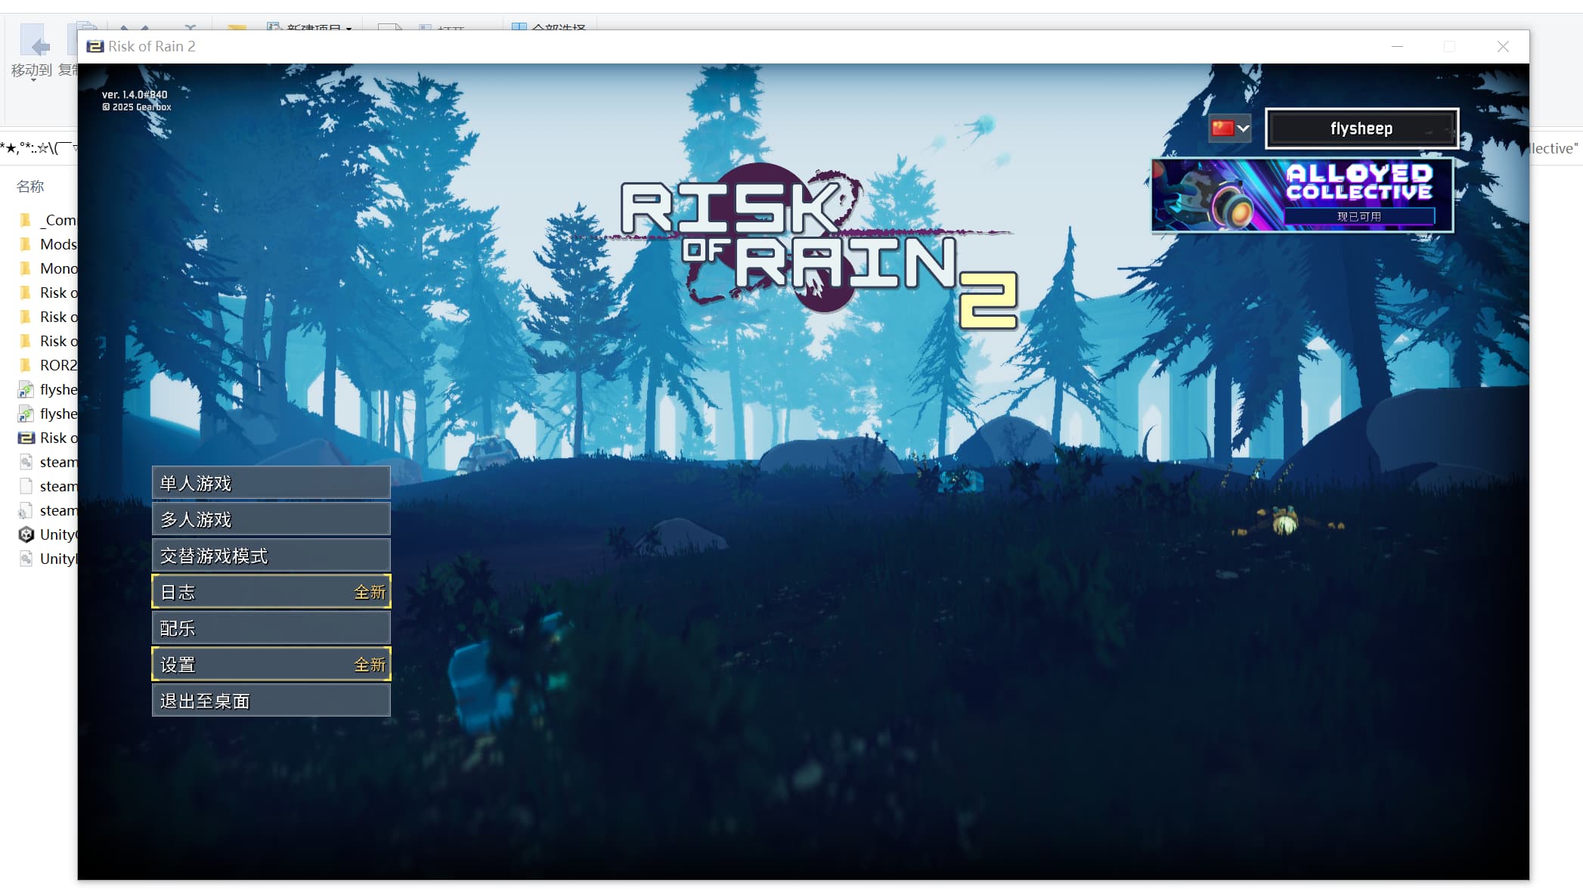Screen dimensions: 1583x895
Task: Click the Unity crash handler cube icon
Action: point(26,534)
